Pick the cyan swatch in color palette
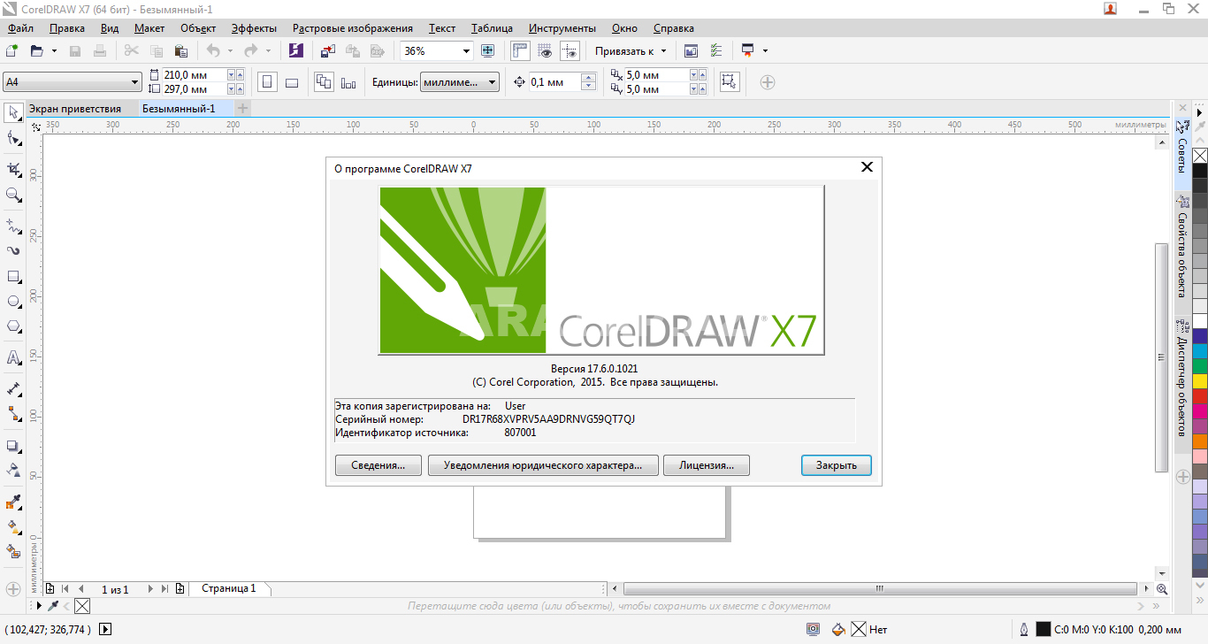 click(x=1200, y=351)
